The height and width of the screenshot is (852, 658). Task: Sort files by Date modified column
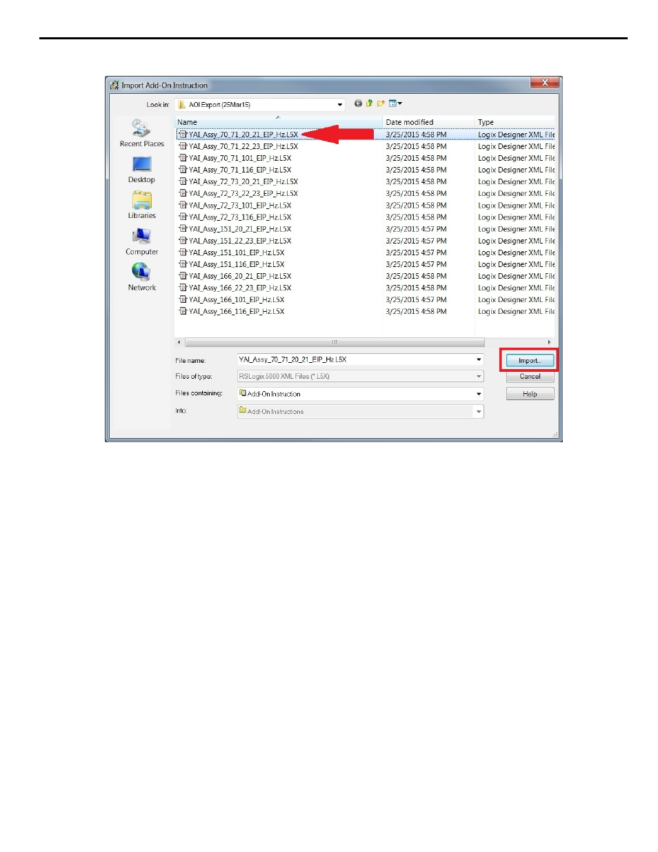428,122
